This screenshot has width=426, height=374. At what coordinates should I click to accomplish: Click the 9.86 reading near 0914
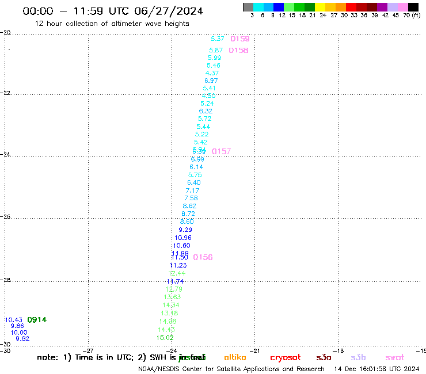[x=17, y=326]
